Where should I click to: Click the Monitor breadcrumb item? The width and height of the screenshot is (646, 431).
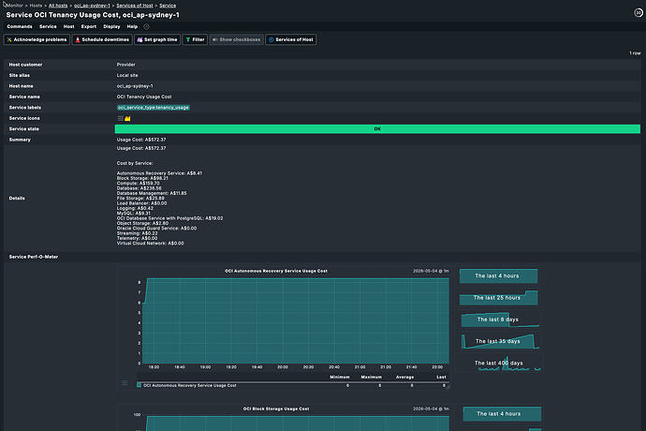(15, 6)
